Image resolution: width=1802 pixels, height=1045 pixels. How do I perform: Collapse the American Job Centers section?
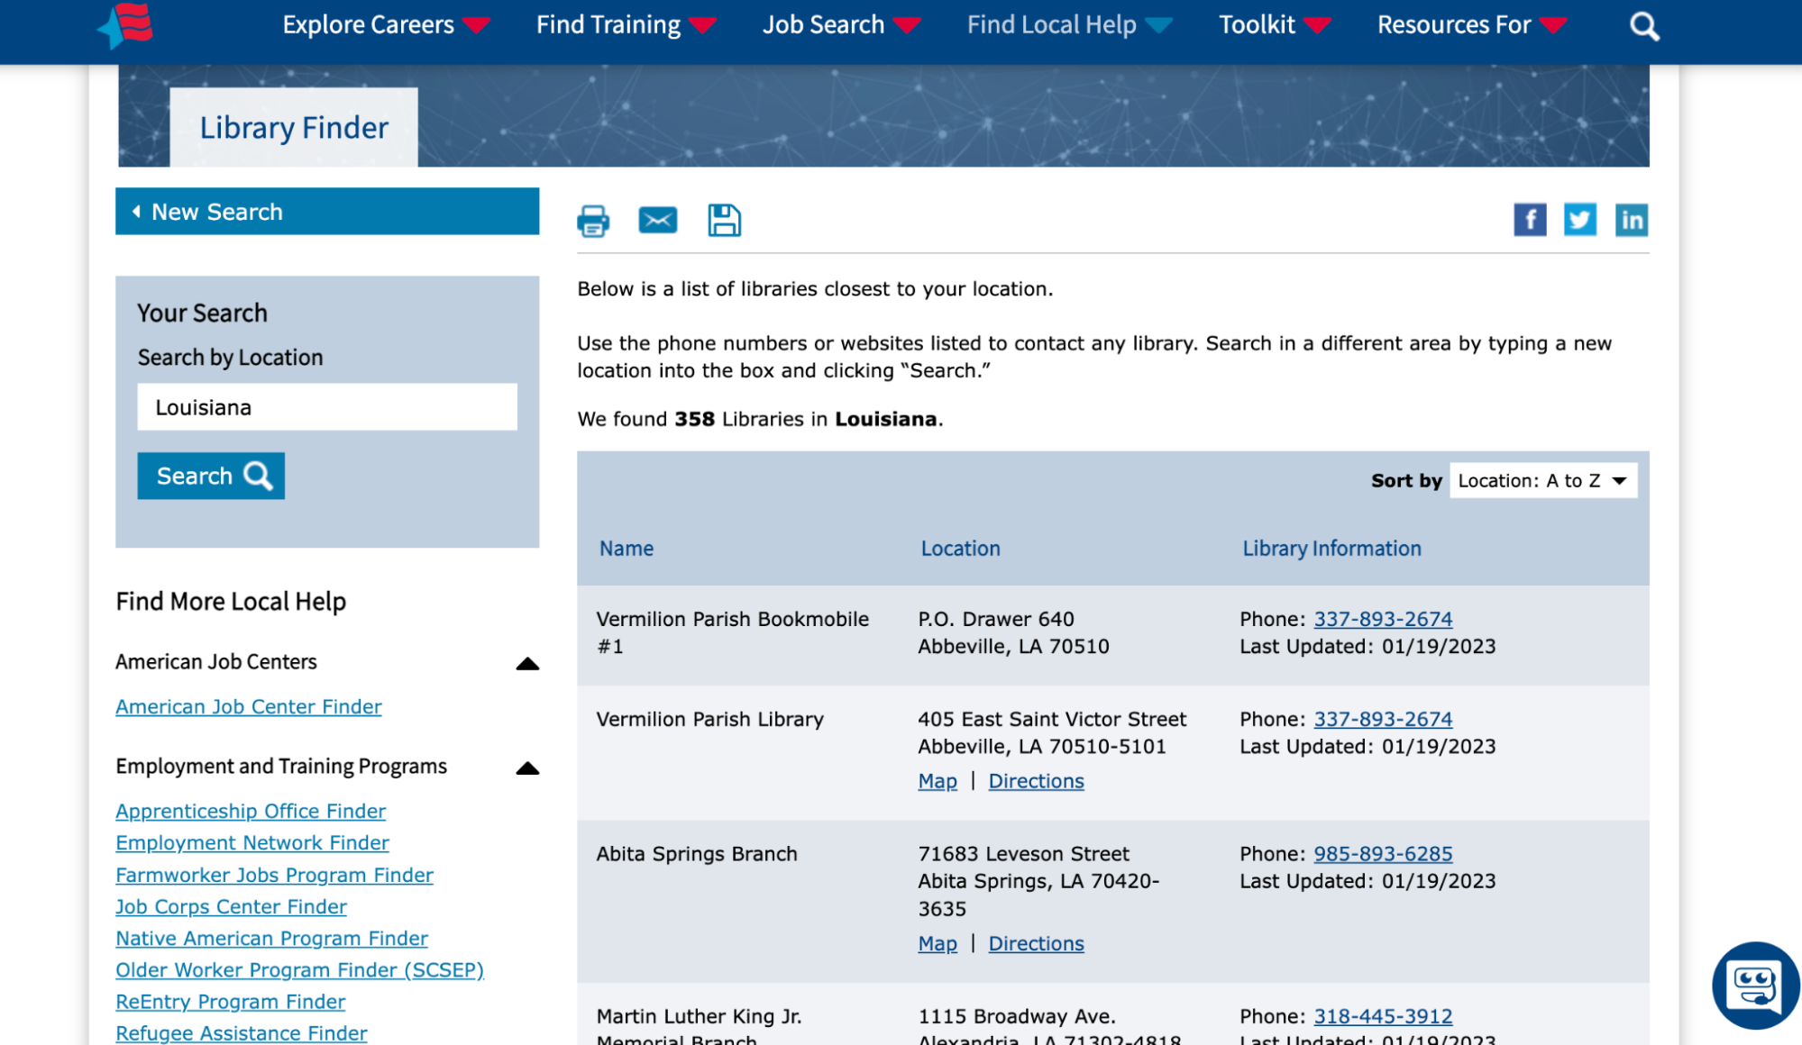(527, 664)
